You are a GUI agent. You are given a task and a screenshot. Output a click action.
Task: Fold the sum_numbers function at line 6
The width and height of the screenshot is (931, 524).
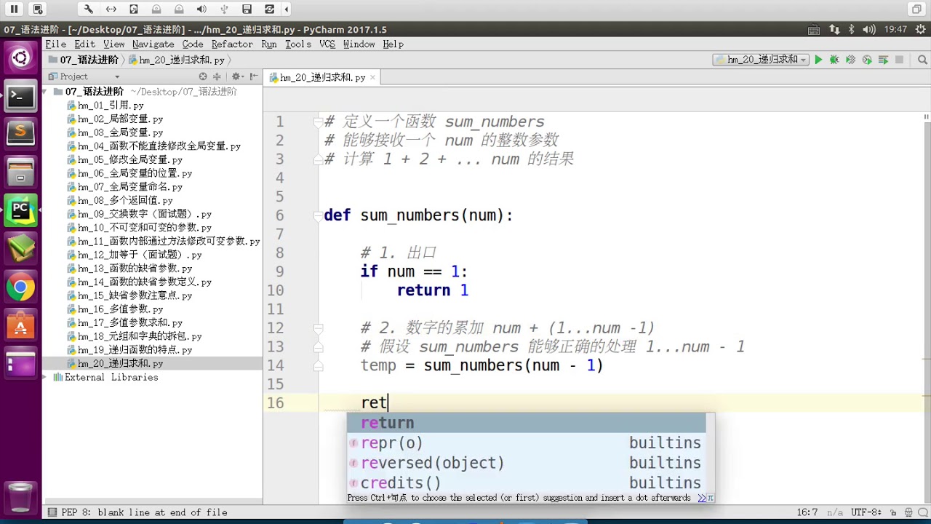tap(318, 215)
